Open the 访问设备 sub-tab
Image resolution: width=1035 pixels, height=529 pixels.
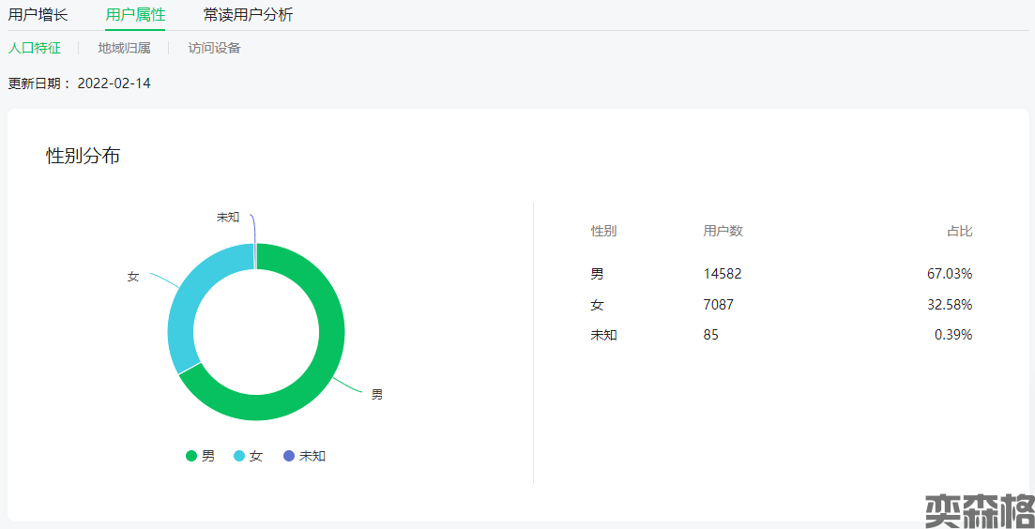point(214,48)
